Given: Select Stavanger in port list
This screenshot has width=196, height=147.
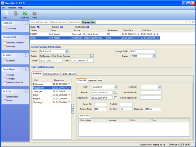Looking at the screenshot, I should tap(52, 102).
